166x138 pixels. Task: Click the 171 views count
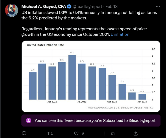coord(112,134)
